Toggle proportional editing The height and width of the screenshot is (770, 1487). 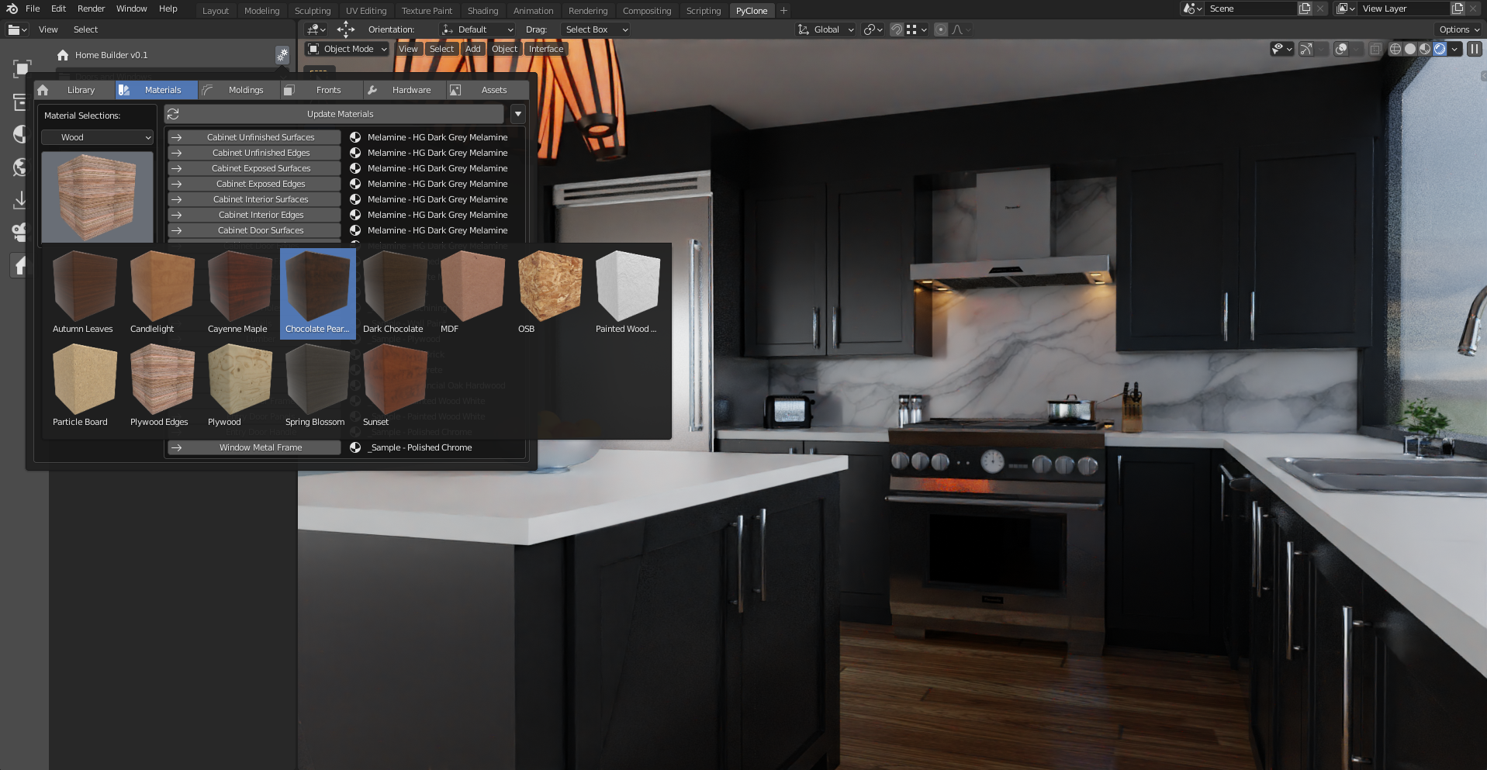point(941,29)
